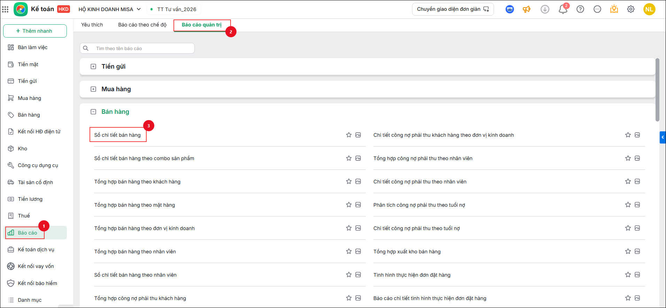Preview image icon for Tổng hợp xuất kho bán hàng
666x308 pixels.
click(637, 252)
